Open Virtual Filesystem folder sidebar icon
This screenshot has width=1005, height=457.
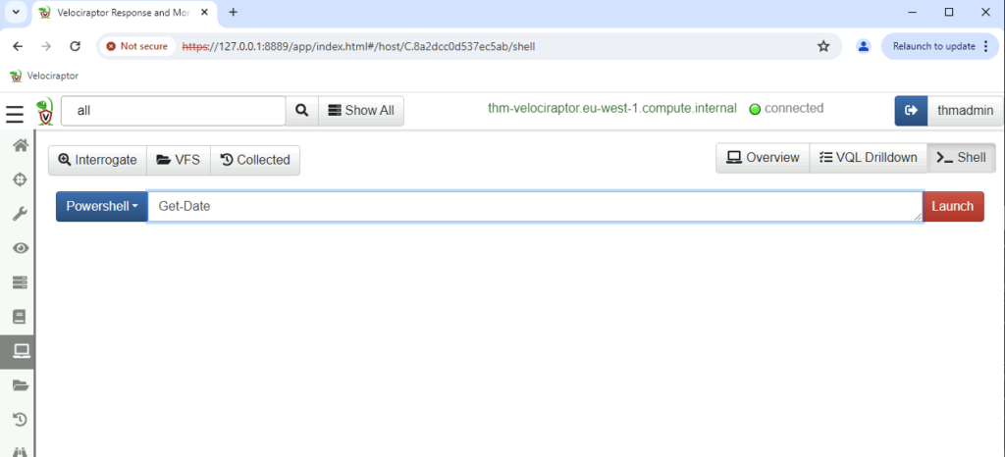pyautogui.click(x=21, y=385)
